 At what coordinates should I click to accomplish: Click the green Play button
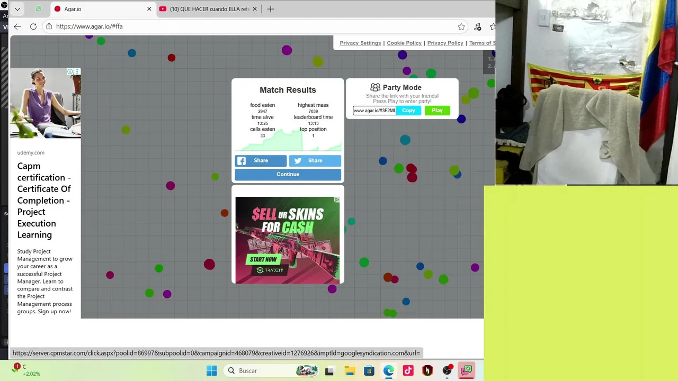click(x=437, y=111)
